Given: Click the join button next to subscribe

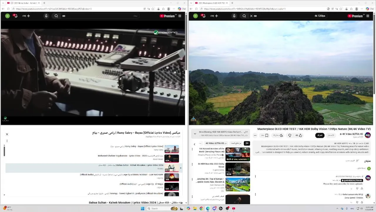Looking at the screenshot, I should [331, 135].
